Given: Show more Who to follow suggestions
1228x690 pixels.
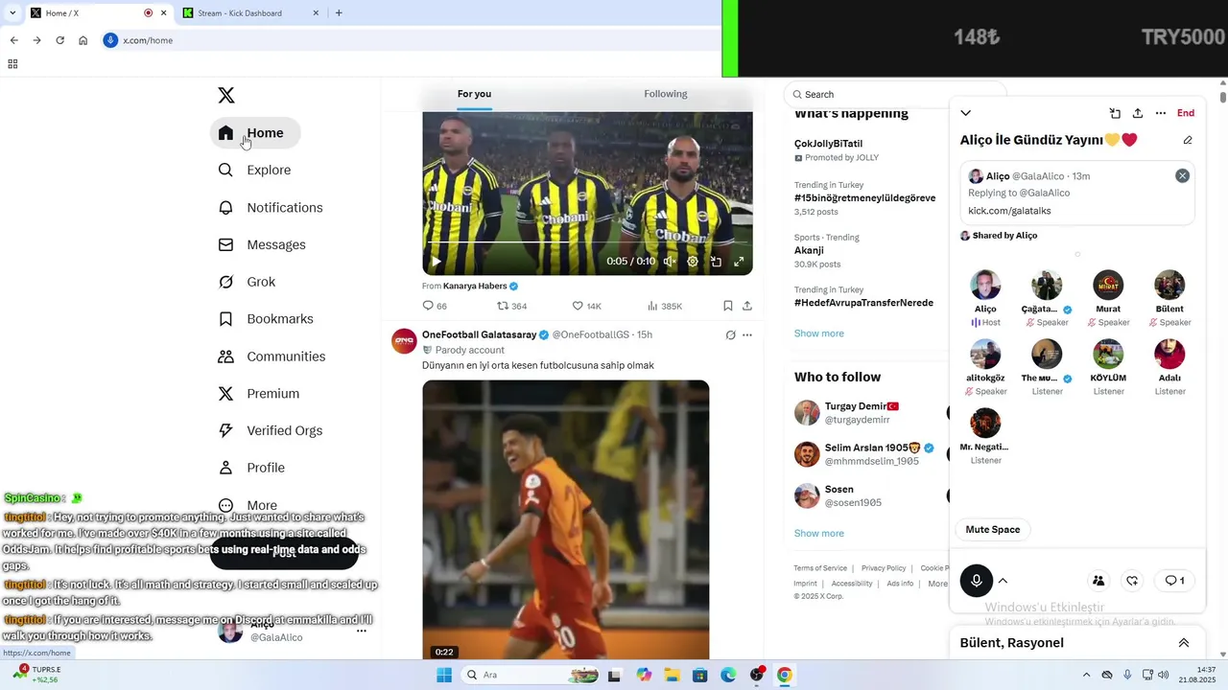Looking at the screenshot, I should [819, 533].
